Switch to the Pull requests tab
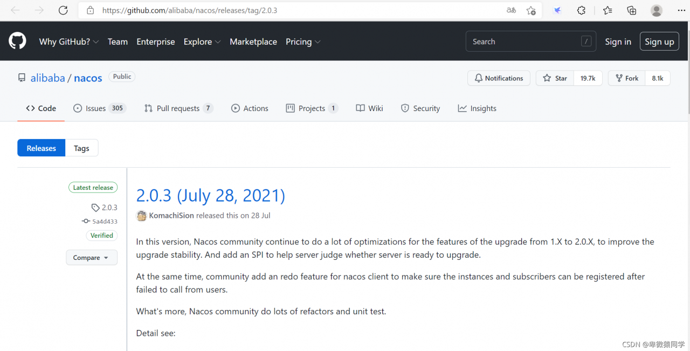 (x=178, y=108)
